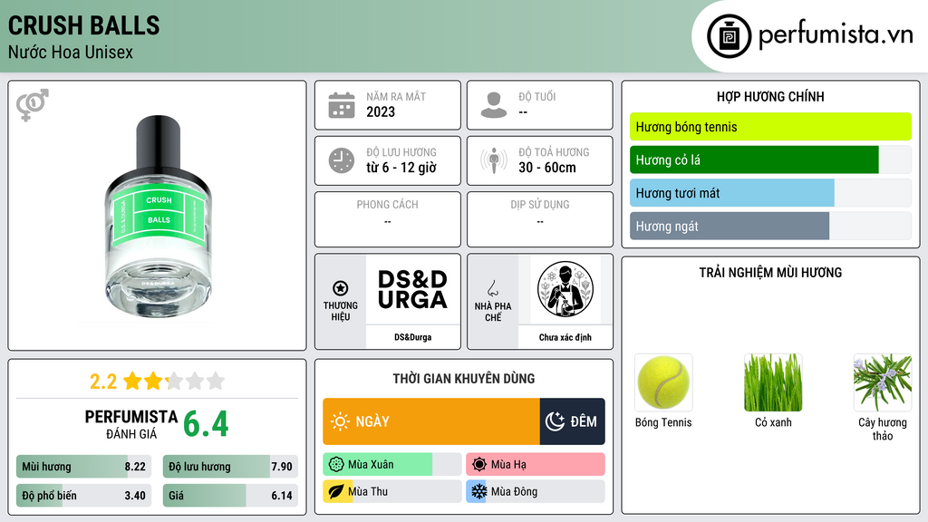
Task: Click the Phong cách style box
Action: tap(388, 219)
